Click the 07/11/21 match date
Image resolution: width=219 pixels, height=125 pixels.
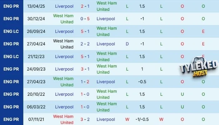(x=36, y=119)
